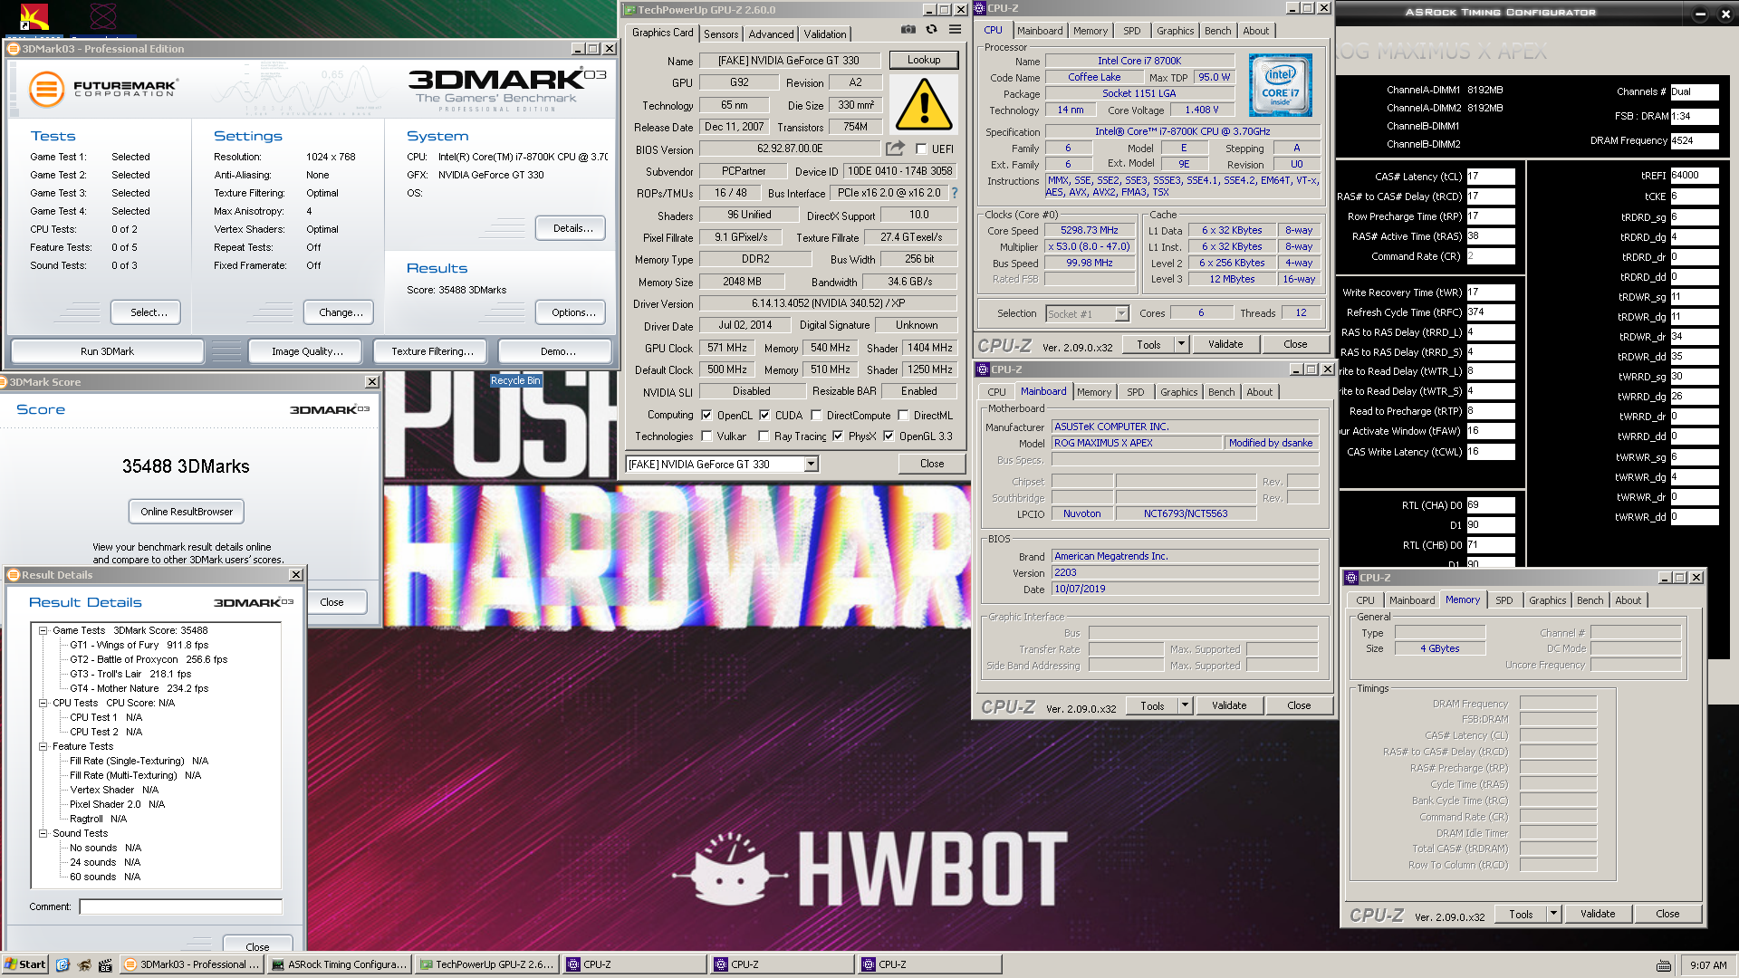Click the GPU-Z refresh icon
Image resolution: width=1739 pixels, height=978 pixels.
[x=931, y=30]
